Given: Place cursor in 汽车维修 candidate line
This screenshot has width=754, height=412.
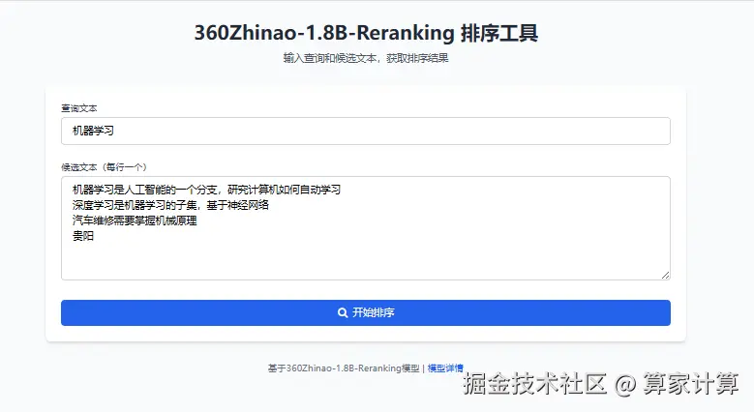Looking at the screenshot, I should click(135, 221).
